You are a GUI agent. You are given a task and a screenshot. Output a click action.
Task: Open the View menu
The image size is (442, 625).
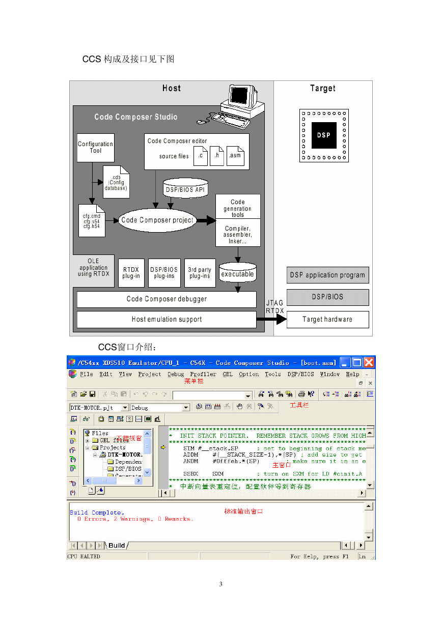pyautogui.click(x=125, y=374)
